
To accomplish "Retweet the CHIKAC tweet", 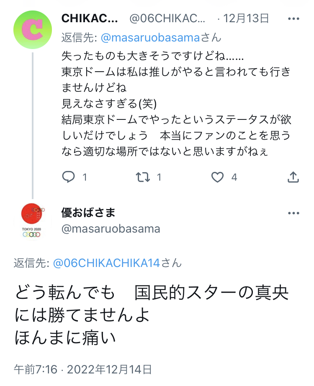I will click(143, 177).
